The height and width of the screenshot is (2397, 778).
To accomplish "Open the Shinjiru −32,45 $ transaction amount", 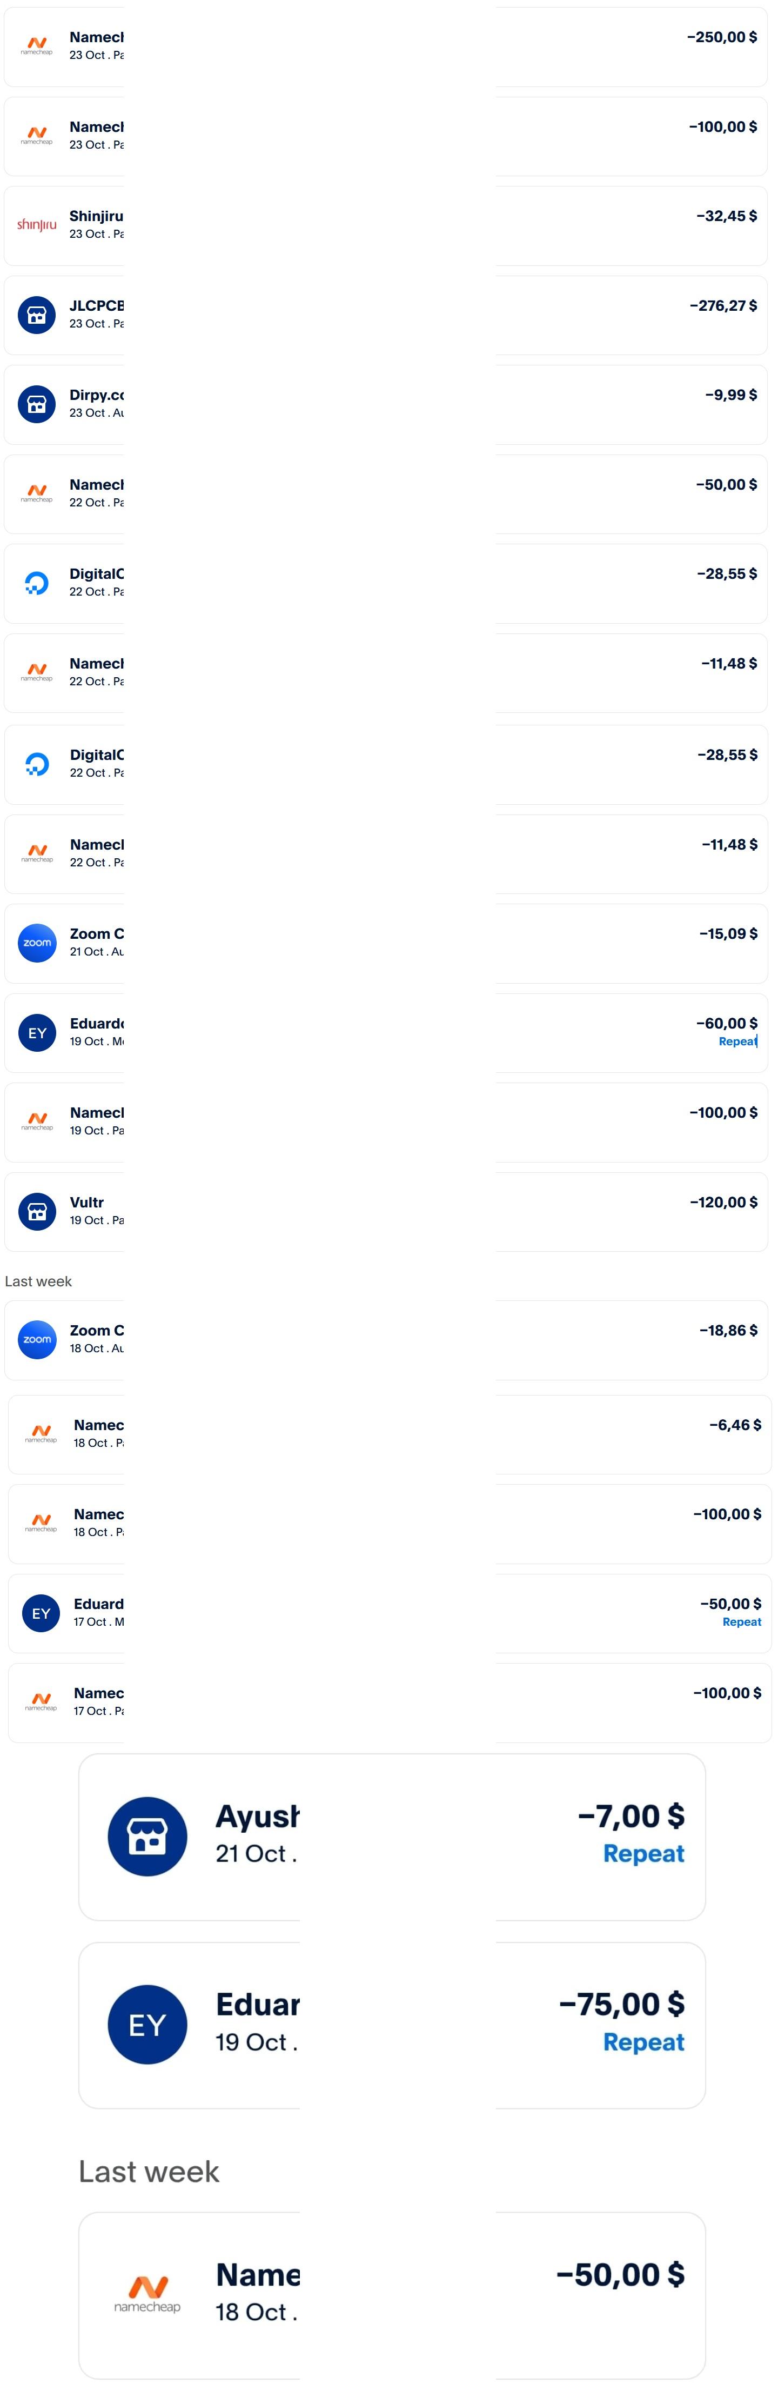I will coord(726,216).
